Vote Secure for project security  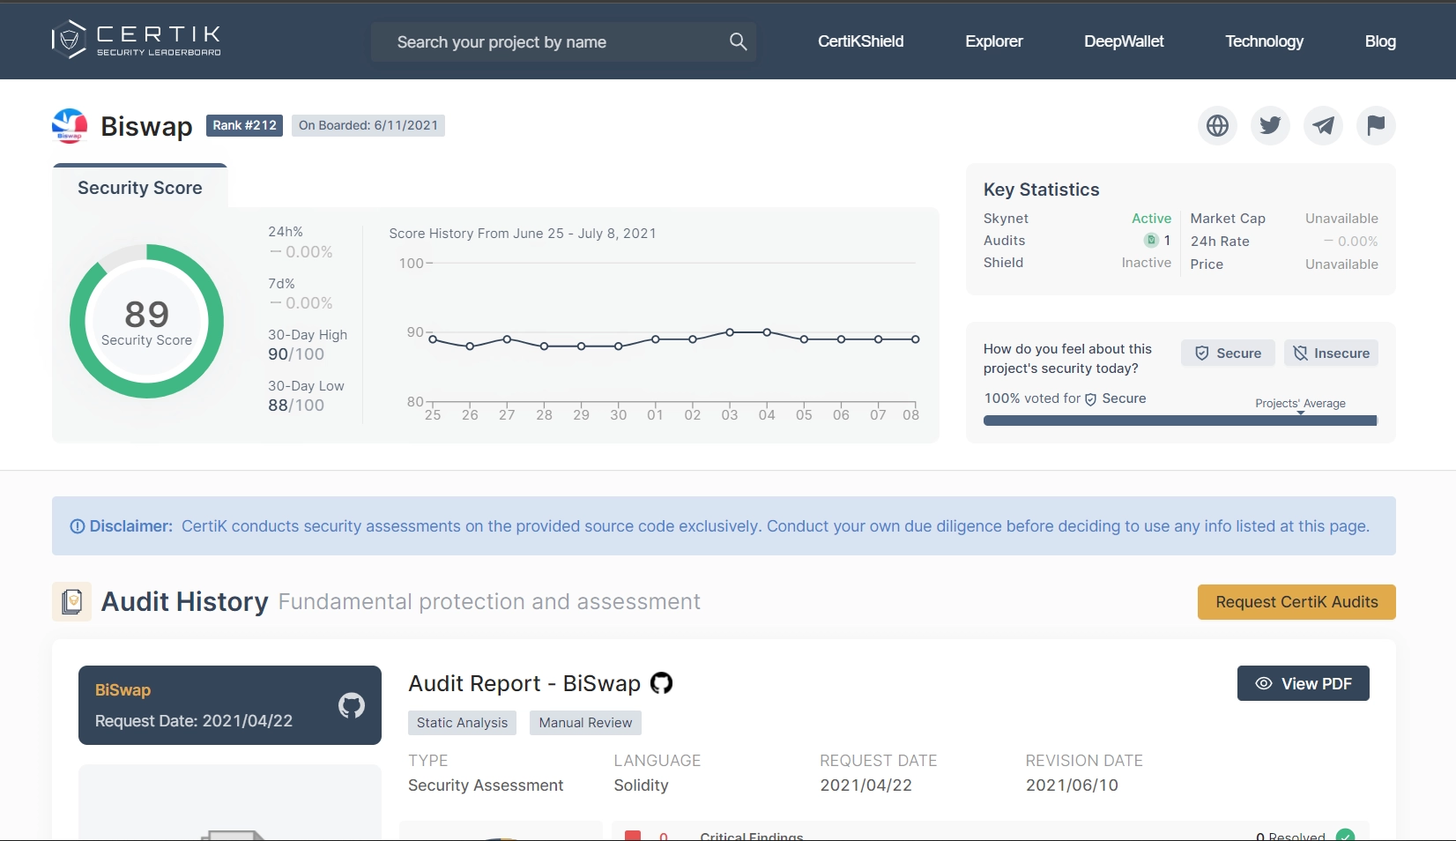tap(1228, 354)
